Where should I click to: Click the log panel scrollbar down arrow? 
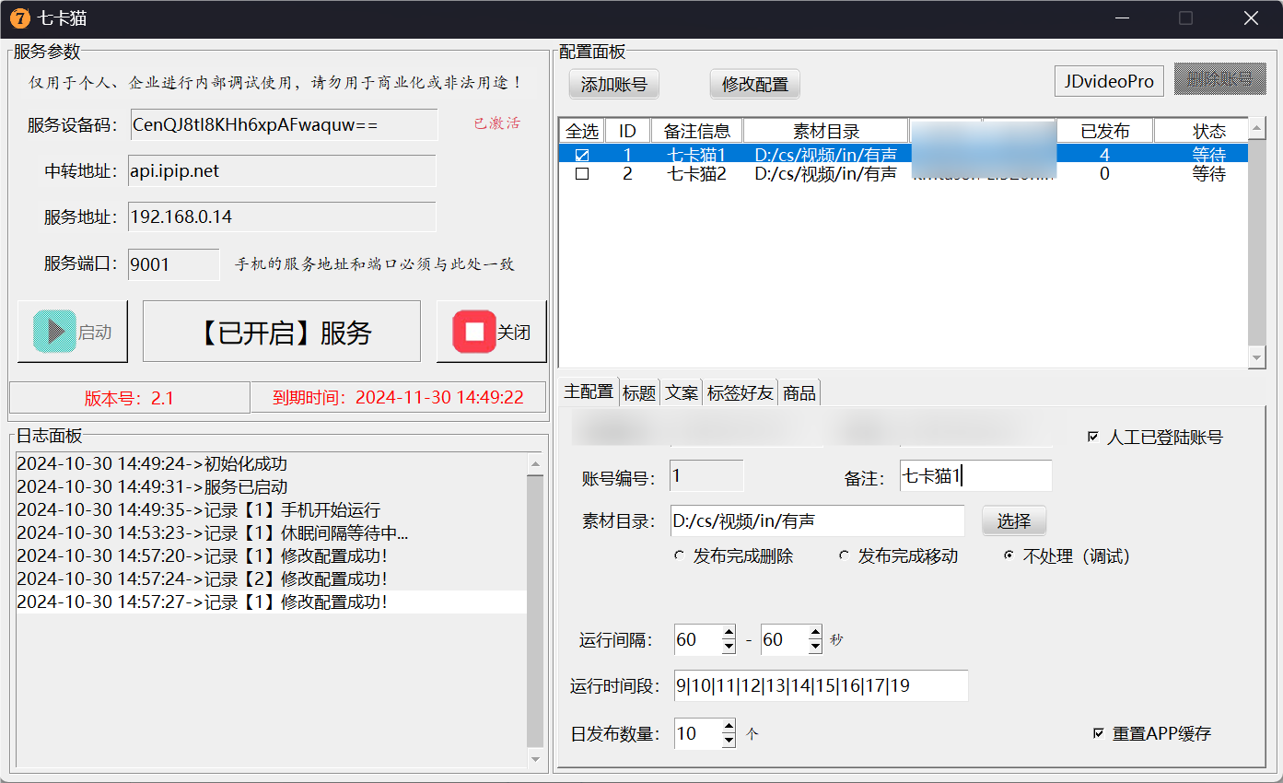[536, 759]
